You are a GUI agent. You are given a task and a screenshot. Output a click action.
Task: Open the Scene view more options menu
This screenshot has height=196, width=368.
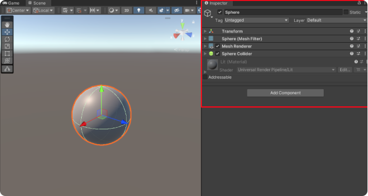[x=197, y=3]
